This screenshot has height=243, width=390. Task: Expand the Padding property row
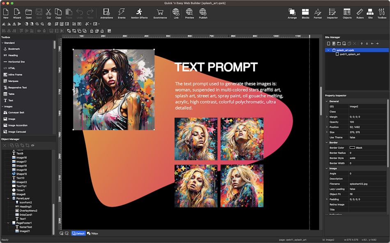point(327,199)
